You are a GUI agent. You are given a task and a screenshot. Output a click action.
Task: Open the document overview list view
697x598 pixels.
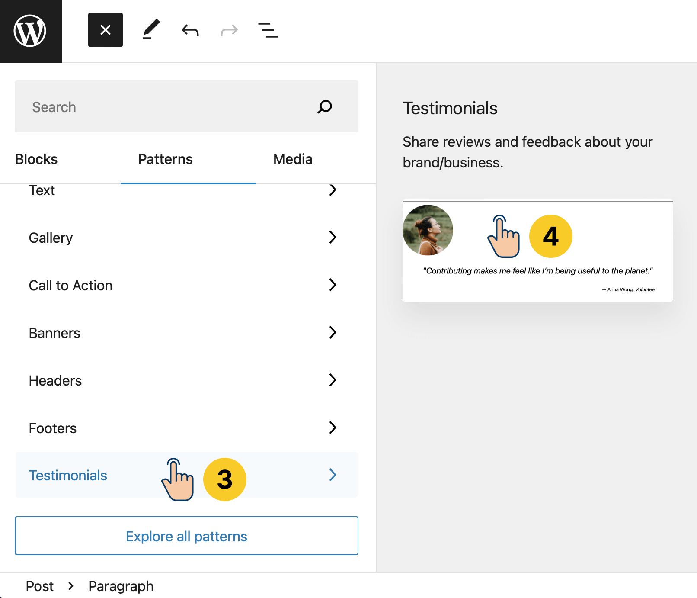pos(268,30)
